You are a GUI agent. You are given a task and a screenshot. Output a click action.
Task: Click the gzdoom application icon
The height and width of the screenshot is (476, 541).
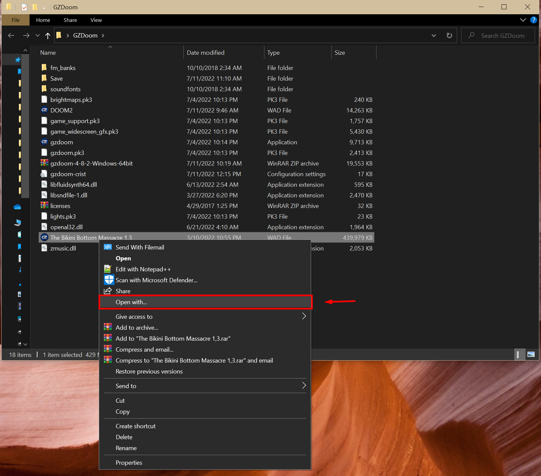coord(44,142)
